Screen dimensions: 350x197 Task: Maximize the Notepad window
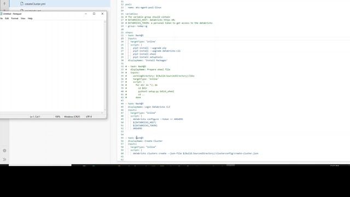pos(94,14)
